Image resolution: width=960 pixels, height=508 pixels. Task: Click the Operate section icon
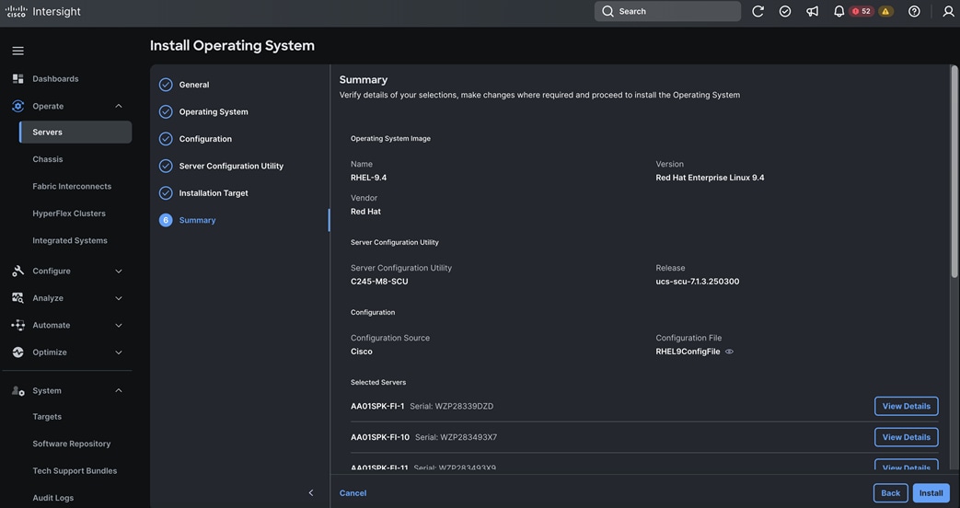(x=17, y=106)
